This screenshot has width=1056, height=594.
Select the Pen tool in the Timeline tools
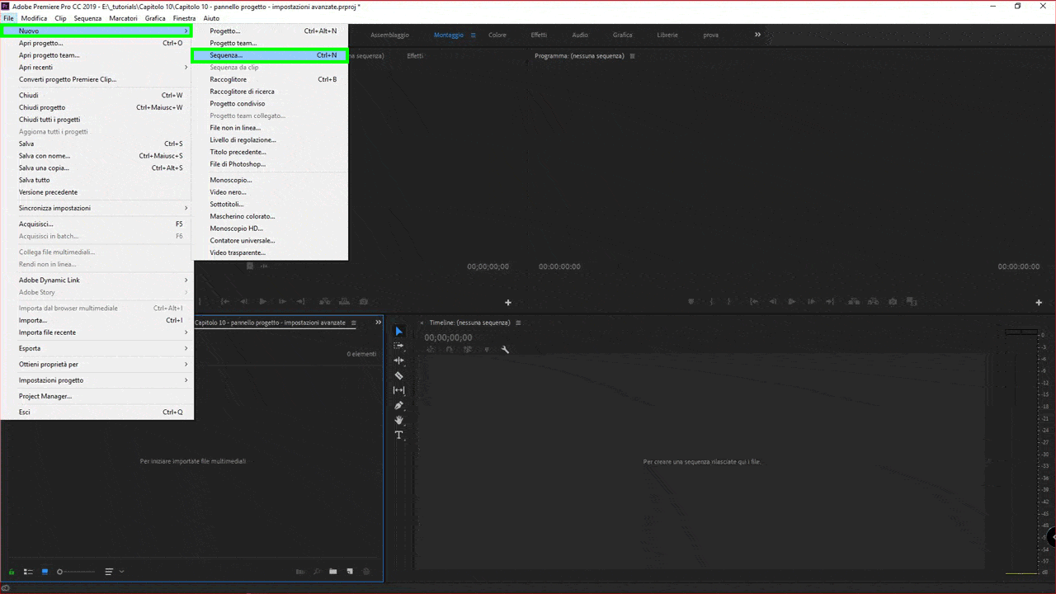[398, 405]
